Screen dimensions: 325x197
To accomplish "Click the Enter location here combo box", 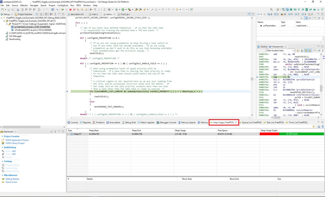I will [280, 50].
